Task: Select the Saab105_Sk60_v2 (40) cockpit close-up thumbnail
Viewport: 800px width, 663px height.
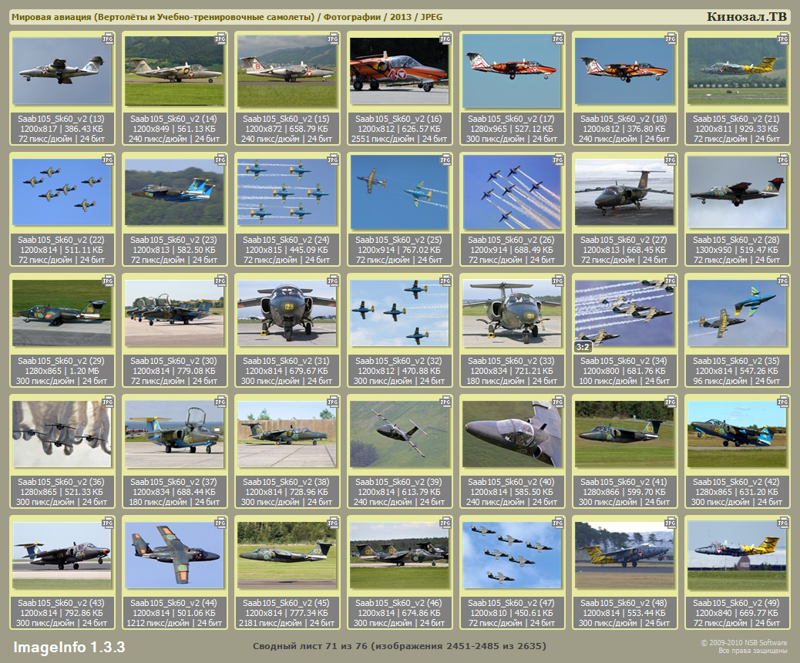Action: pos(512,434)
